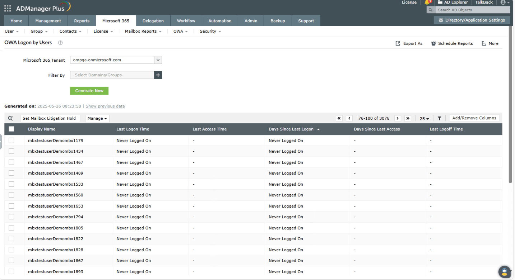
Task: Click the Show previous data link
Action: click(x=105, y=106)
